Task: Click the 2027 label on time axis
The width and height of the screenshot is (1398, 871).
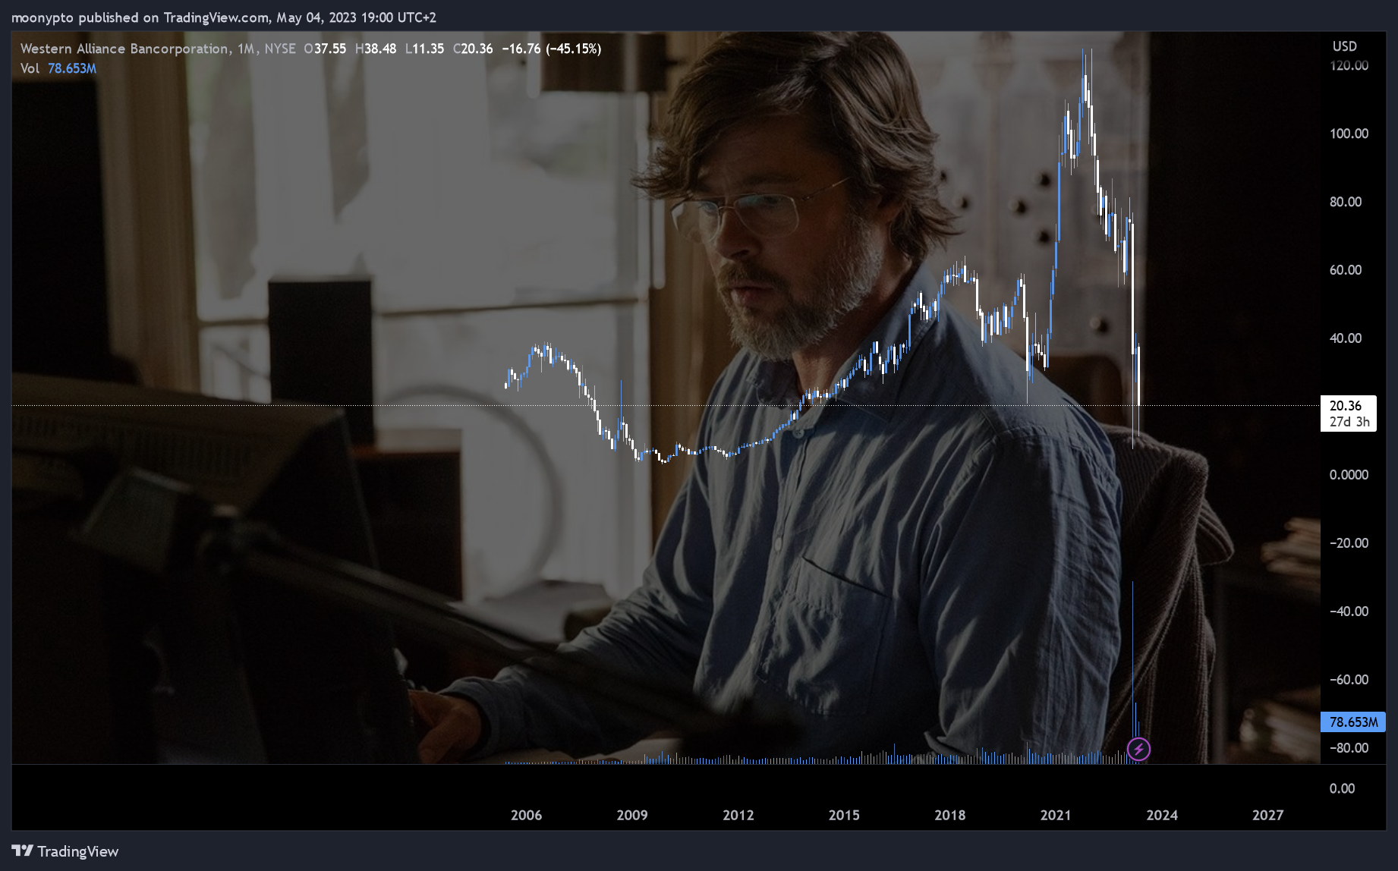Action: (1267, 815)
